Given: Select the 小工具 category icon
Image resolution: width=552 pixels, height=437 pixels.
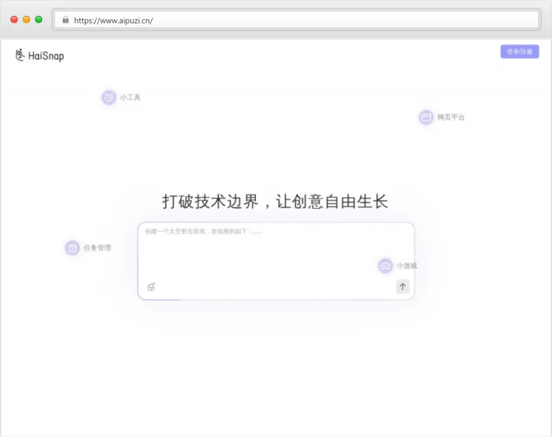Looking at the screenshot, I should [x=108, y=97].
